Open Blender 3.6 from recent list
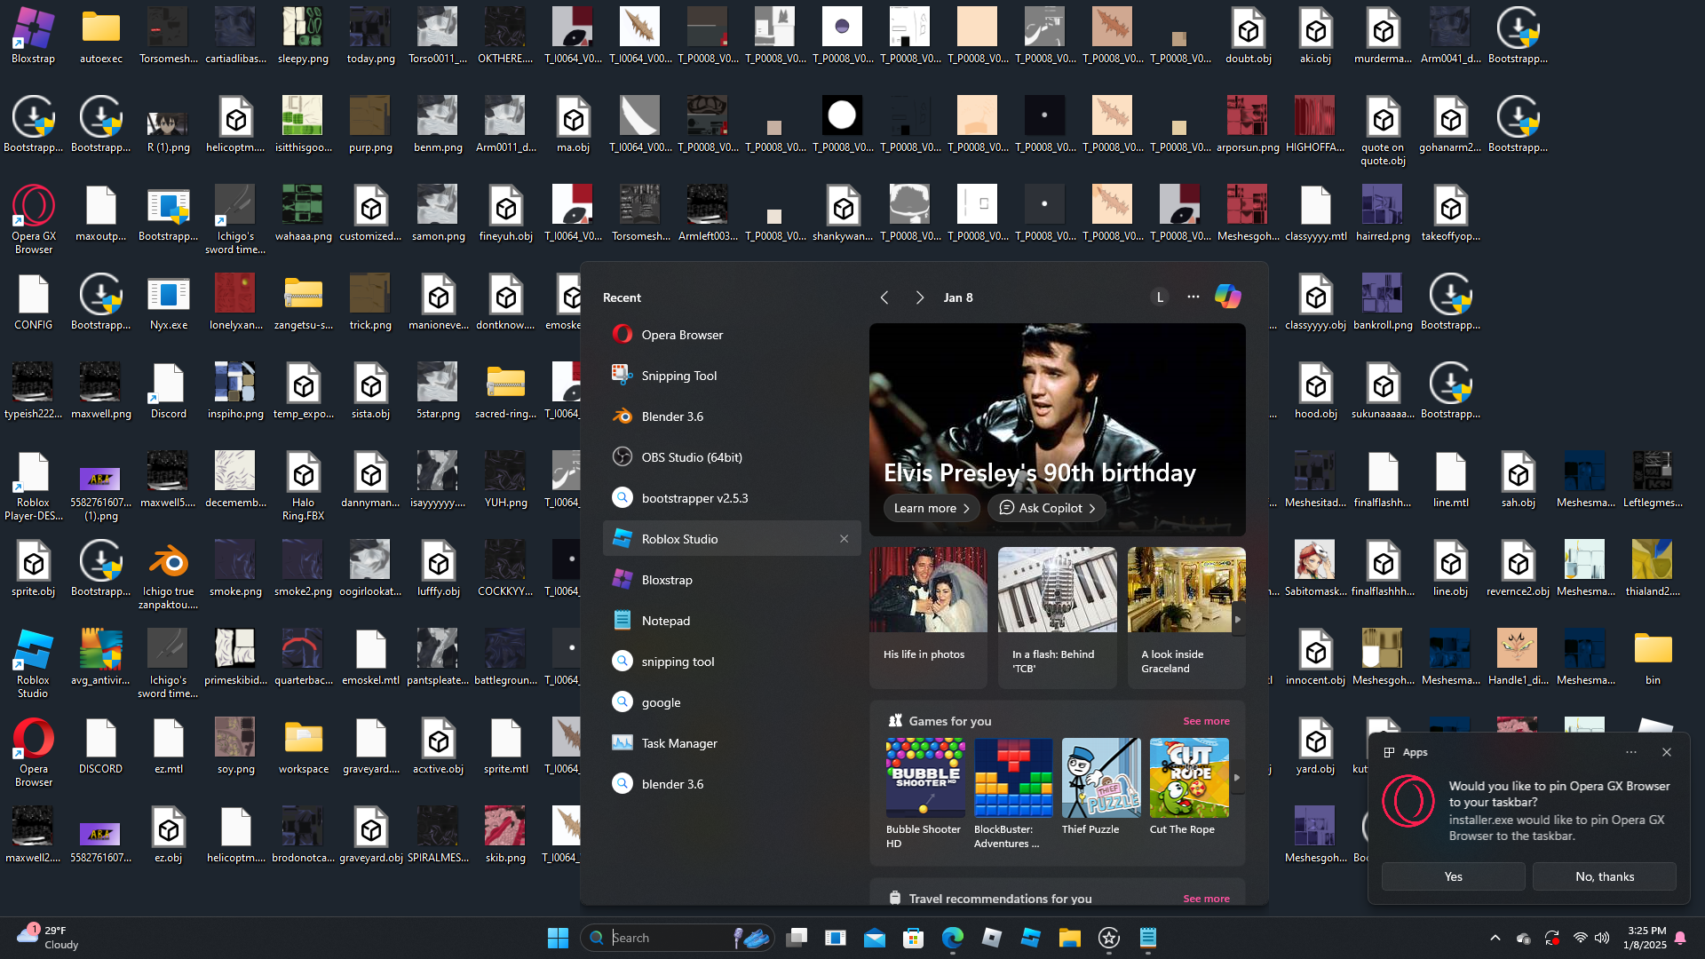The width and height of the screenshot is (1705, 959). click(x=672, y=416)
